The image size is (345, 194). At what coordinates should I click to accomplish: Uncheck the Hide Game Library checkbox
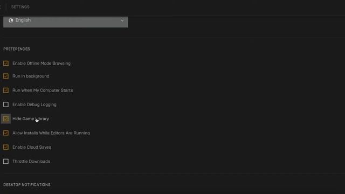pos(6,119)
